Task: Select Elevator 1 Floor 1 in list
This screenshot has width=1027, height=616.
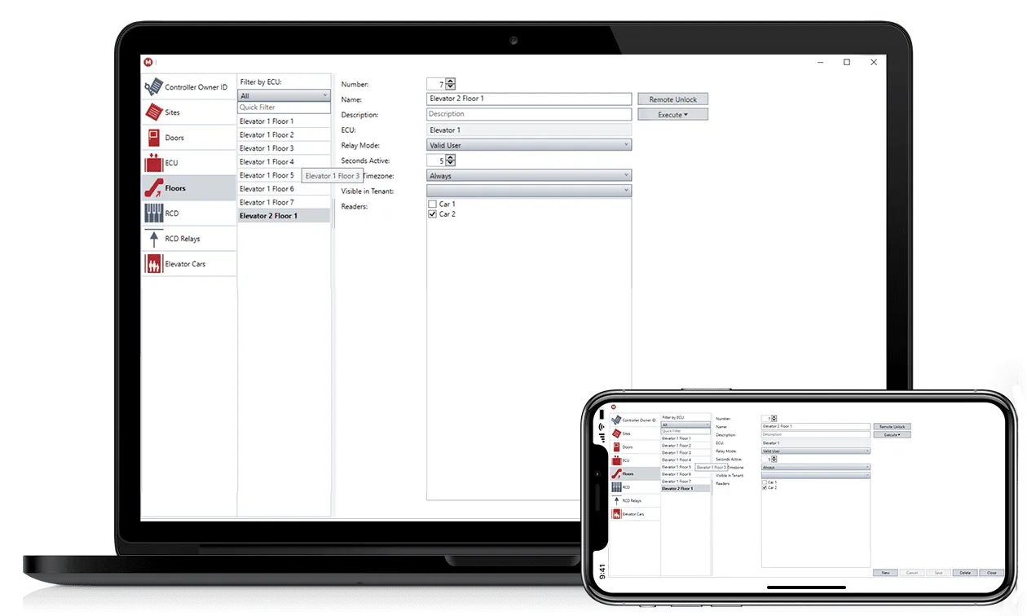Action: point(267,121)
